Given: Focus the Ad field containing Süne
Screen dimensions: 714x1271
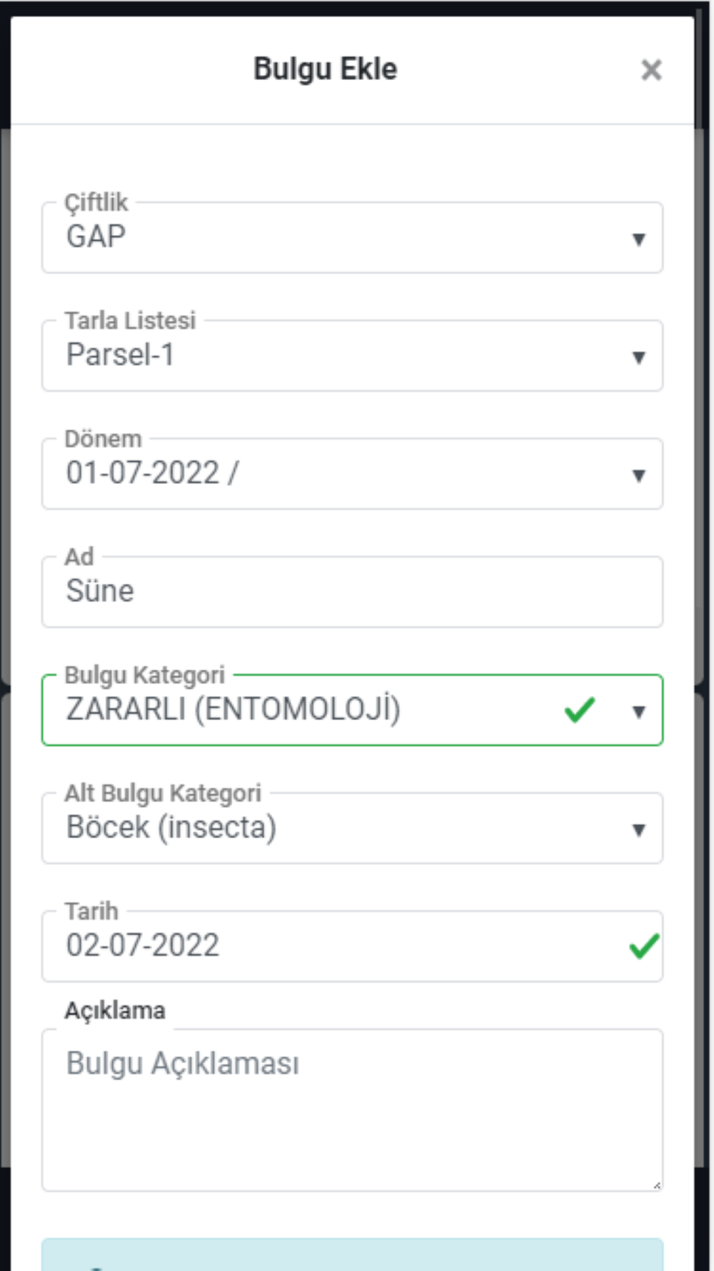Looking at the screenshot, I should [x=351, y=592].
